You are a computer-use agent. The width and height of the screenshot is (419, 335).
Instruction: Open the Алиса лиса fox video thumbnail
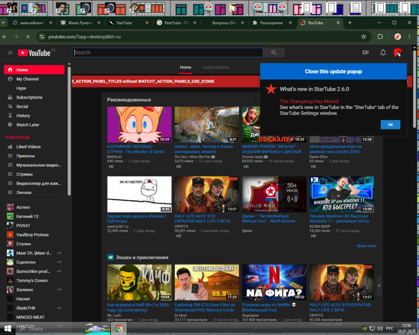[207, 124]
